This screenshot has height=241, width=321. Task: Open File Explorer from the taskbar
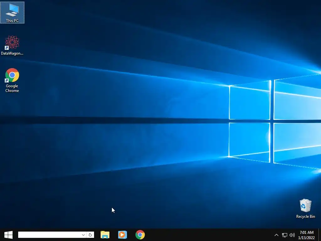pyautogui.click(x=105, y=235)
